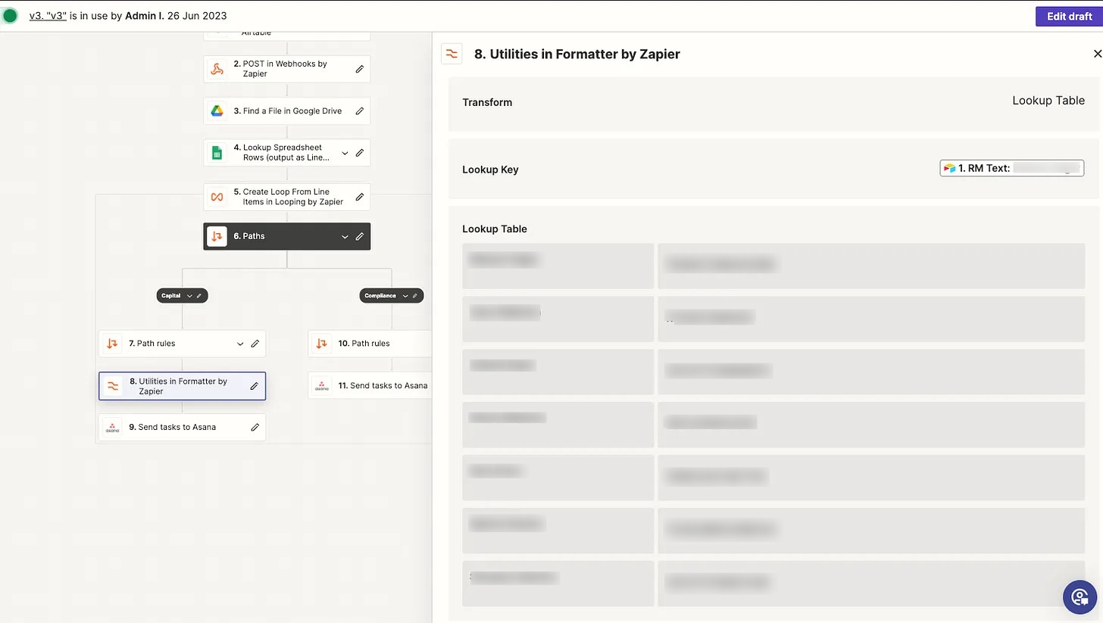The height and width of the screenshot is (623, 1103).
Task: Edit step 8 Utilities in Formatter pencil
Action: coord(255,386)
